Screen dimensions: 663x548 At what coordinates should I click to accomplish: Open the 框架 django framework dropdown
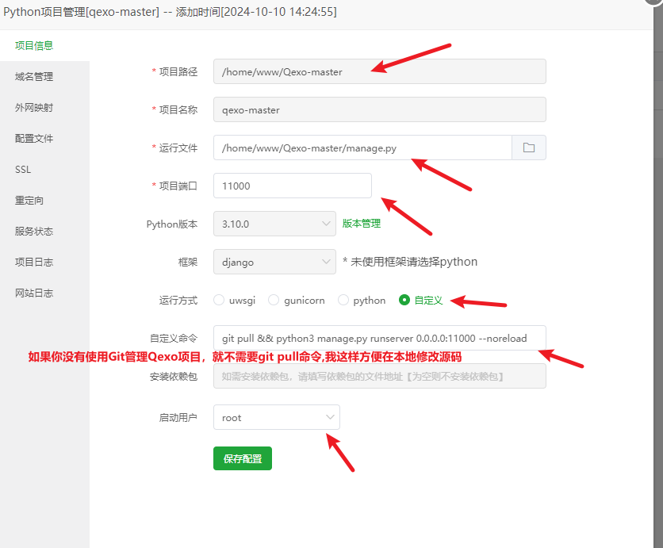[x=274, y=262]
